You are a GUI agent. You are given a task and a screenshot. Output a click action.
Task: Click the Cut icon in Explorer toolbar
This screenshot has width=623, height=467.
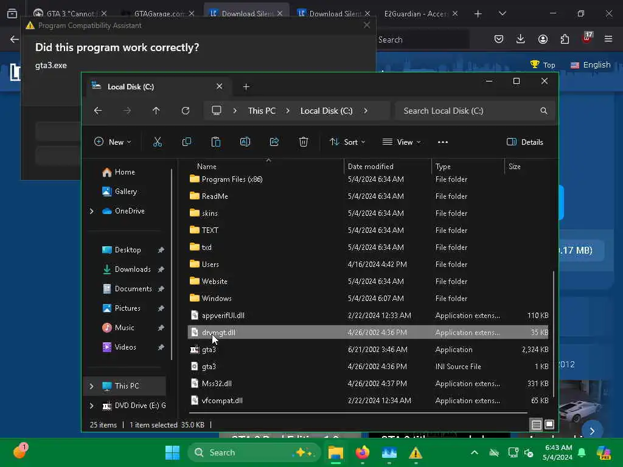point(158,142)
